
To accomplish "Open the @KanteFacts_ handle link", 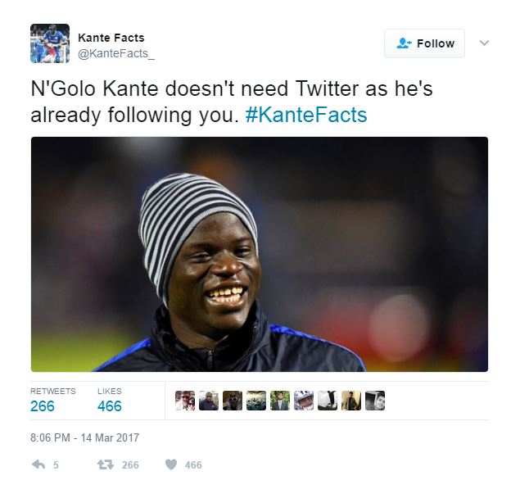I will click(x=116, y=53).
